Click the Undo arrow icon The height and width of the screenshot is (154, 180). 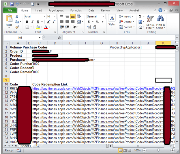[17, 4]
